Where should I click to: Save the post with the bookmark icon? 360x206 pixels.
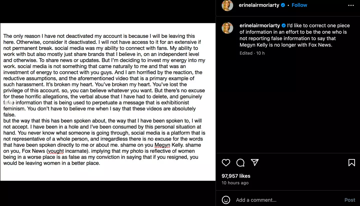point(351,163)
